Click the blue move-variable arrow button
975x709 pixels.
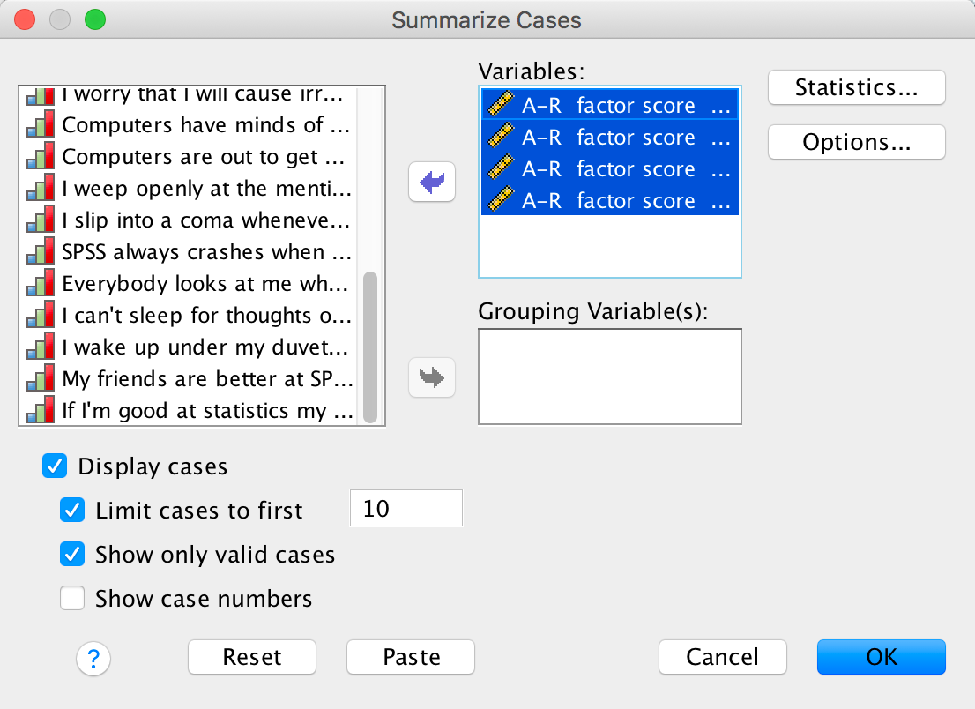click(432, 183)
